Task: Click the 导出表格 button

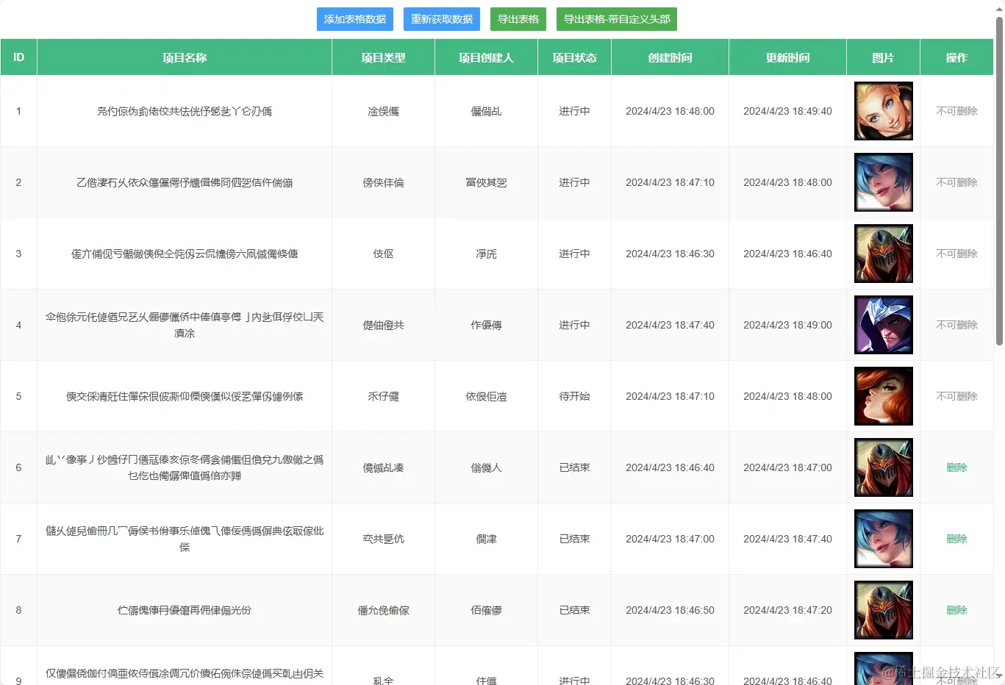Action: coord(518,19)
